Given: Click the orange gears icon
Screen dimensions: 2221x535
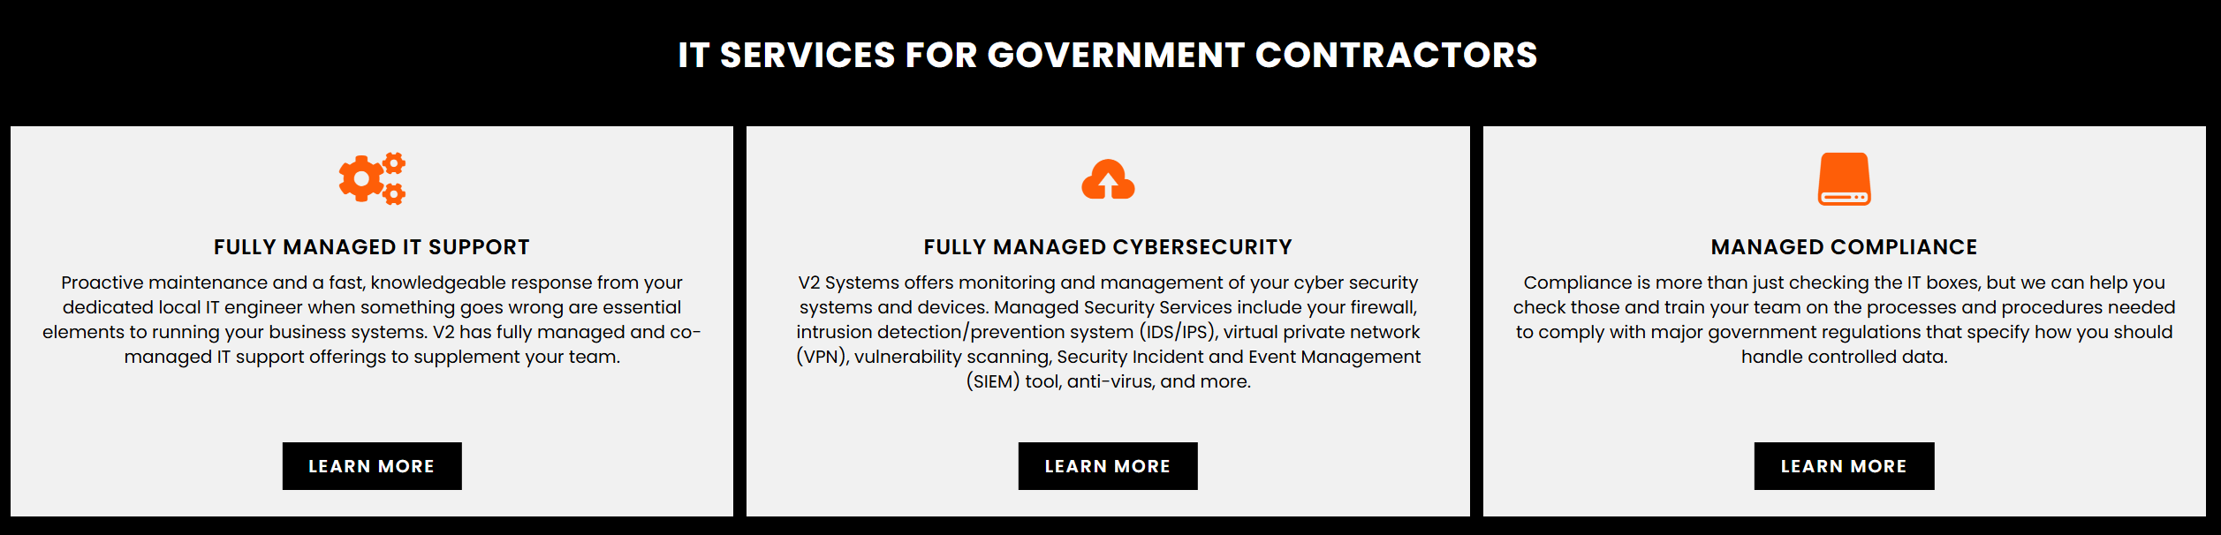Looking at the screenshot, I should pos(372,178).
